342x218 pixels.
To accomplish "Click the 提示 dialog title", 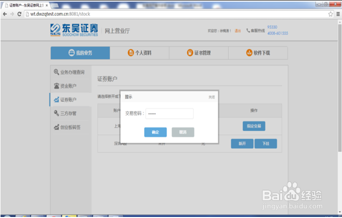I will pyautogui.click(x=129, y=97).
